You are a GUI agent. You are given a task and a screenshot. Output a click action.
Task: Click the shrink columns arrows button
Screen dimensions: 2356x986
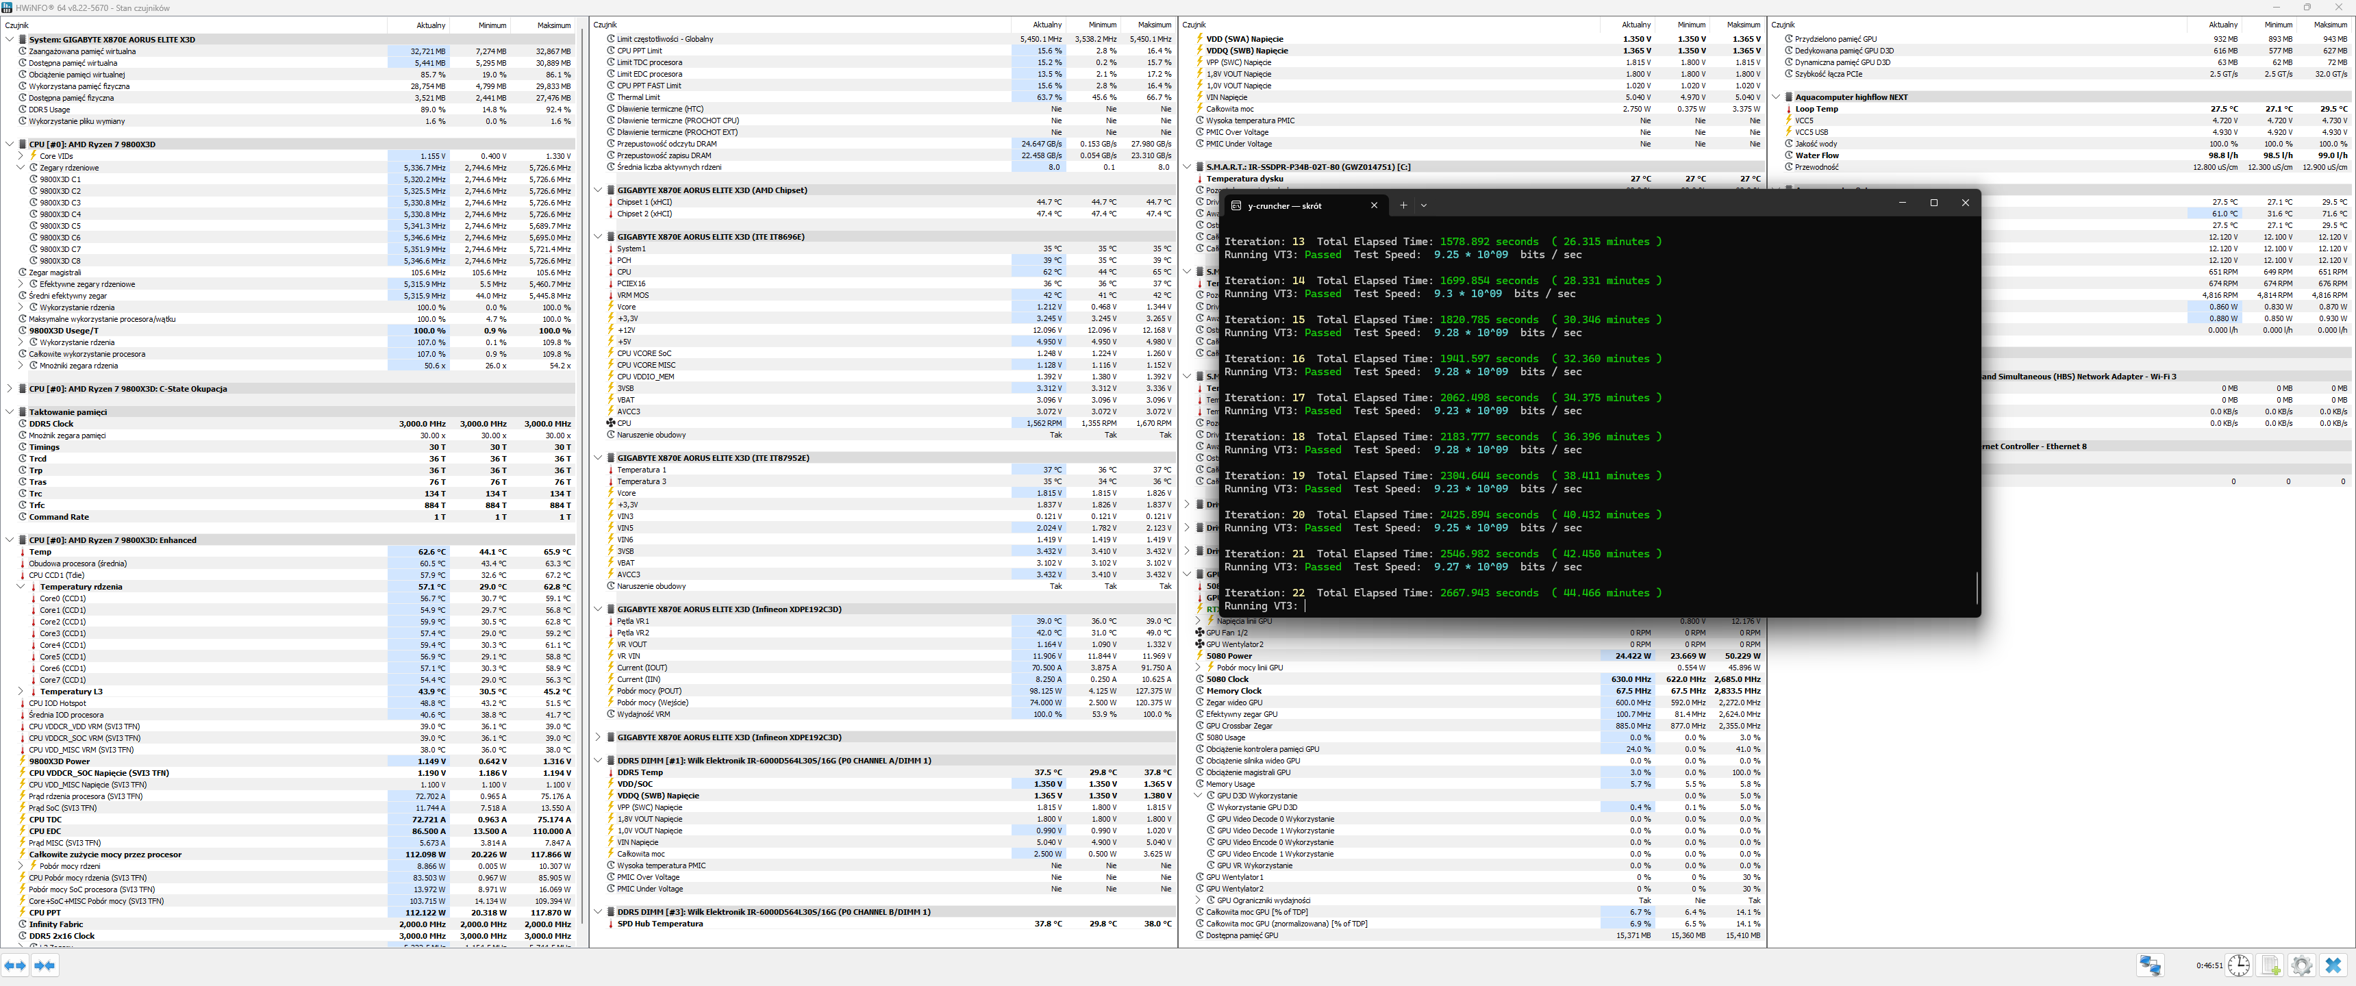point(45,965)
